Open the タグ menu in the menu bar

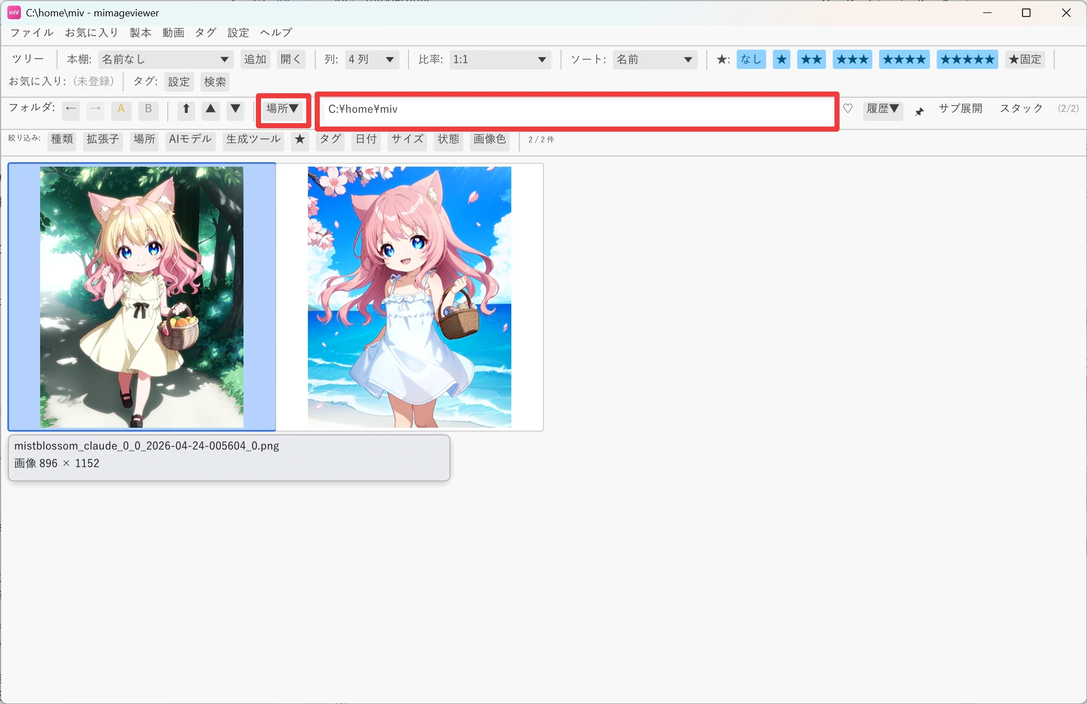point(206,33)
